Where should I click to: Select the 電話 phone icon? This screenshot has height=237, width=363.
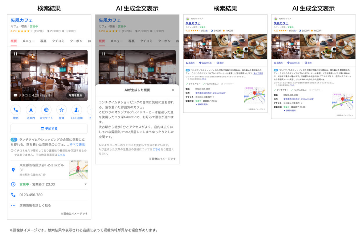(x=16, y=110)
